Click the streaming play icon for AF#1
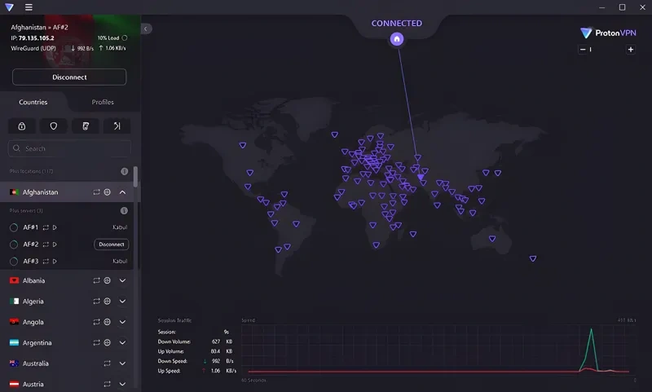 55,227
